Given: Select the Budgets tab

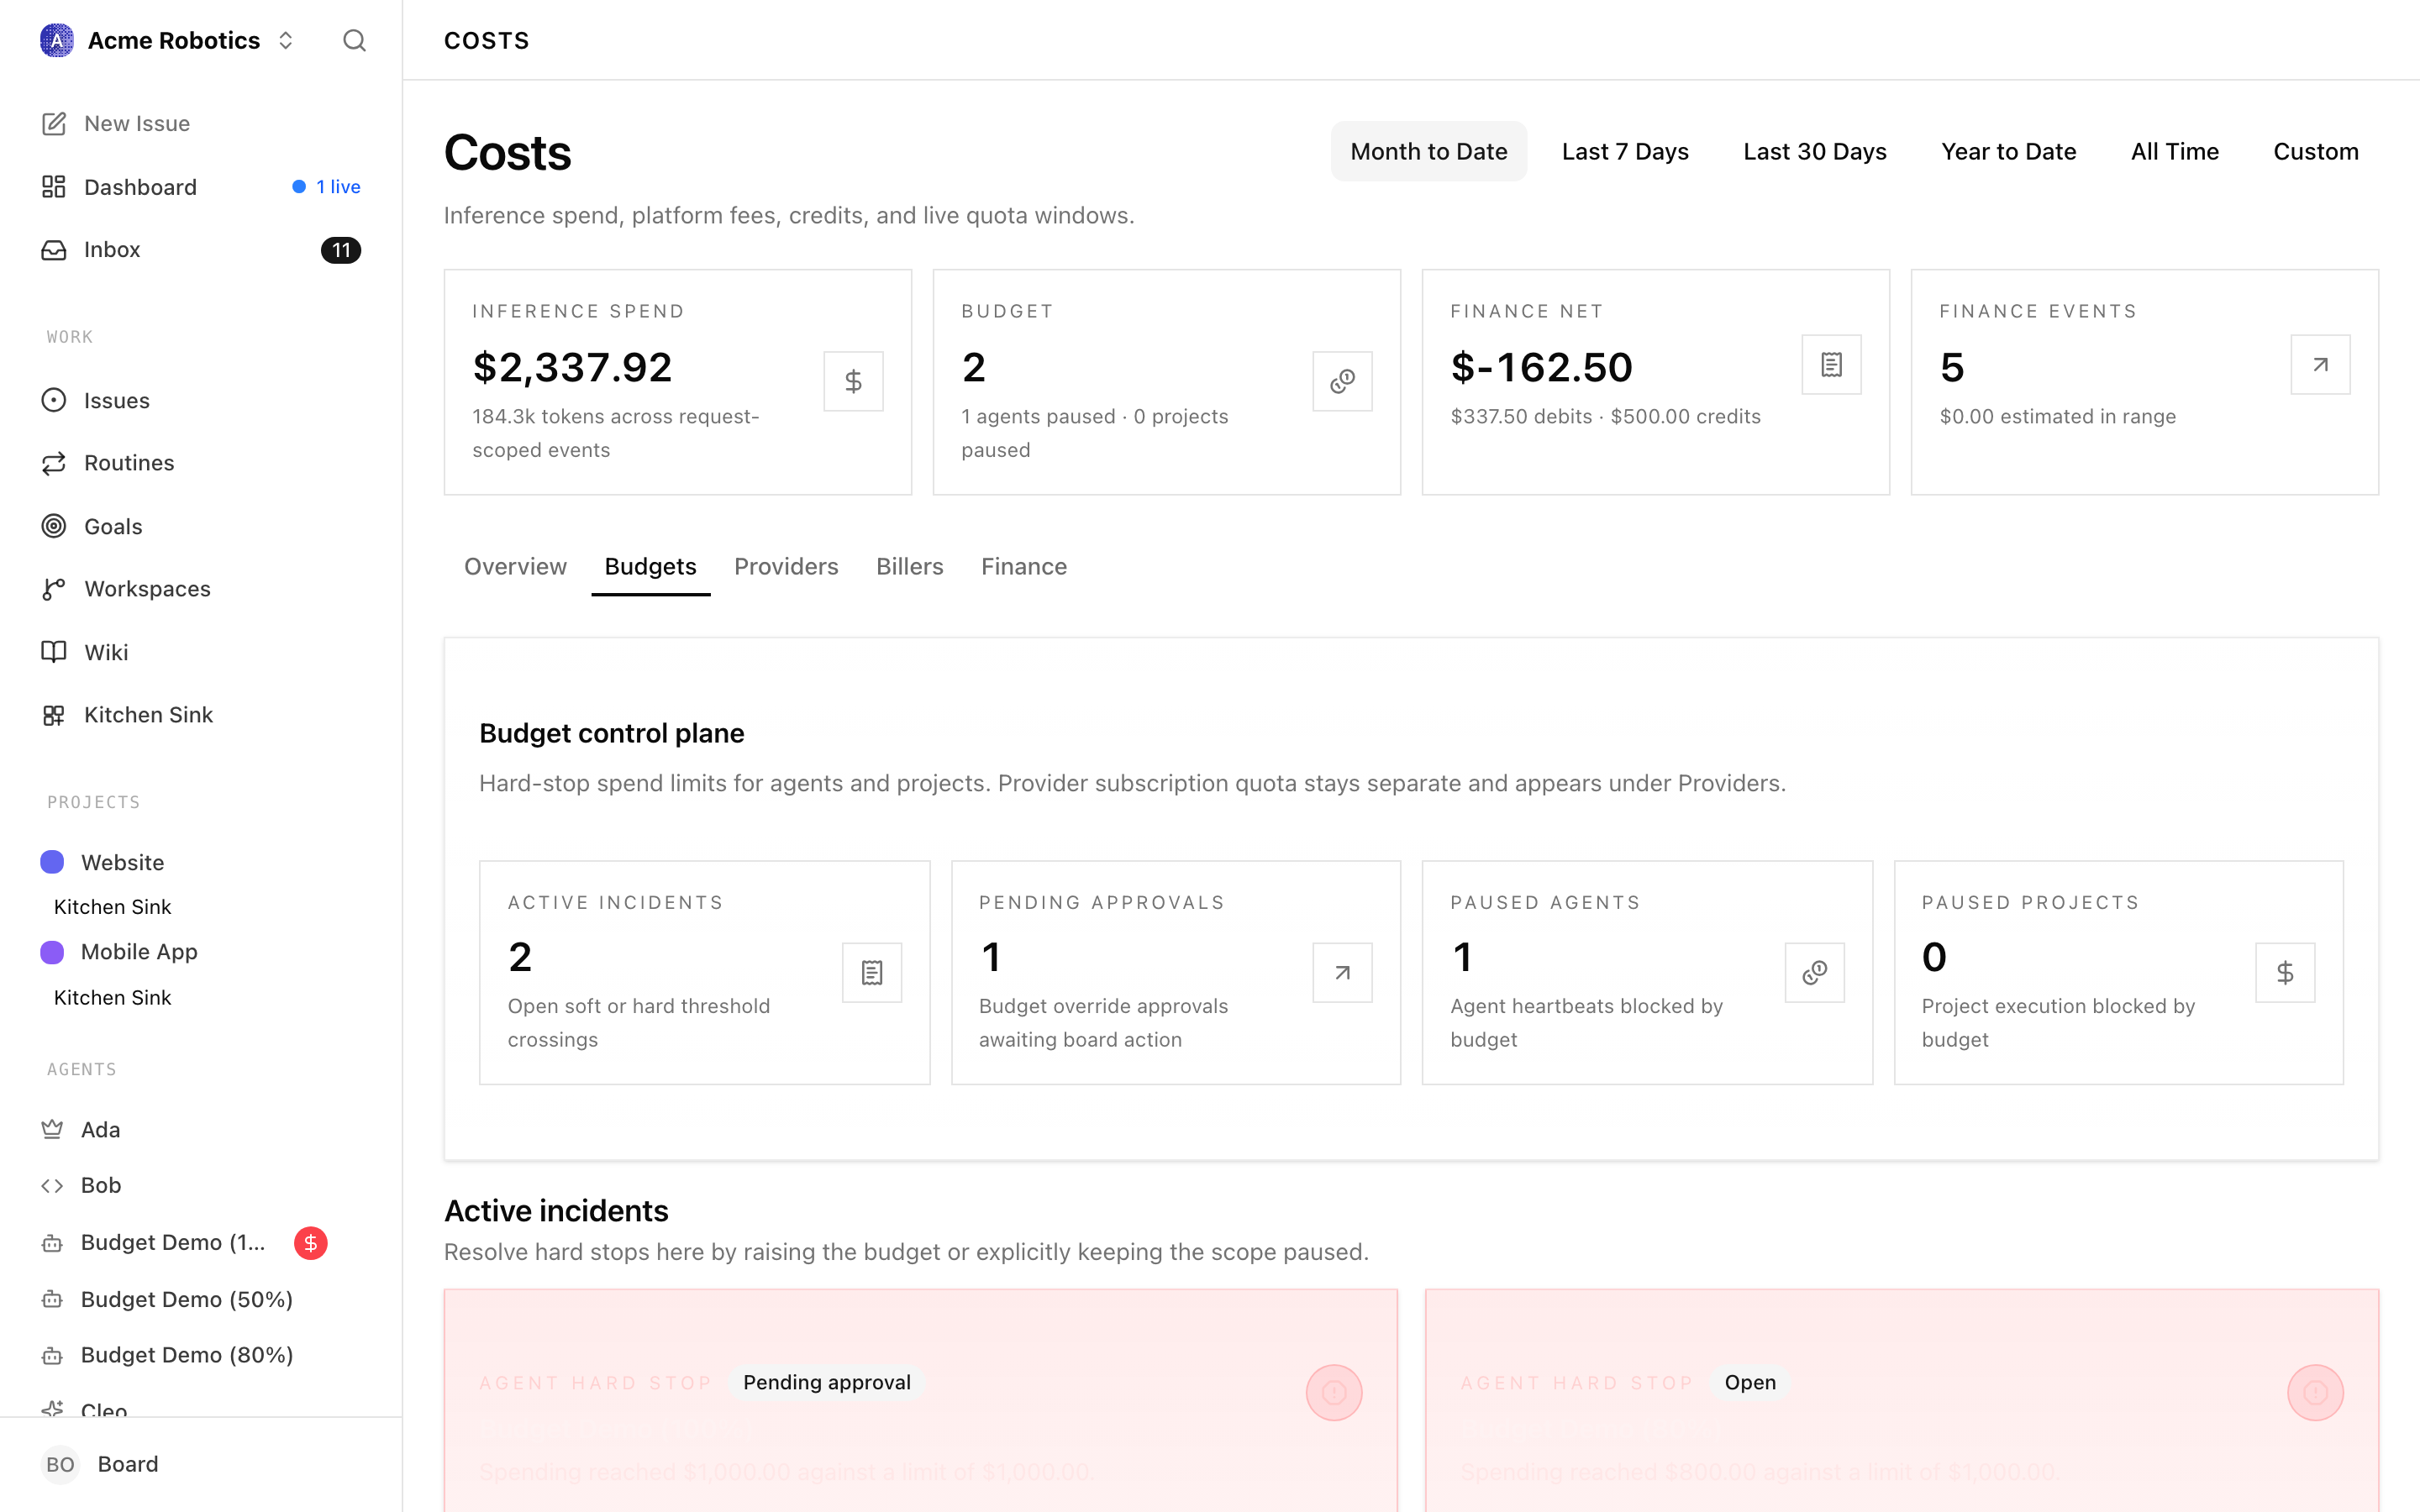Looking at the screenshot, I should point(650,566).
